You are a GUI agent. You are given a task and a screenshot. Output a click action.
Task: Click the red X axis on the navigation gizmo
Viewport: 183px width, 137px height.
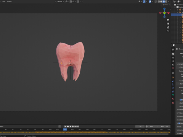pos(169,13)
